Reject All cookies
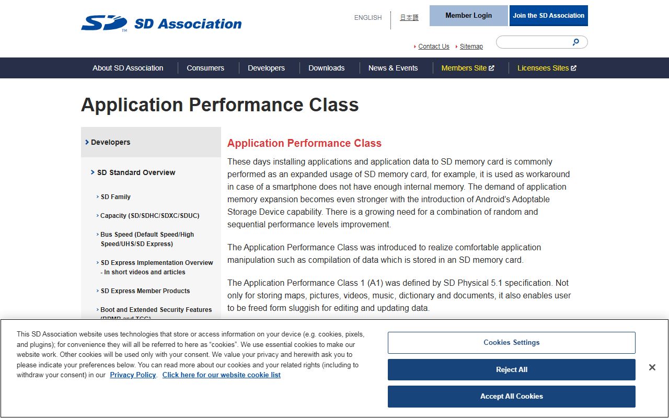This screenshot has width=669, height=418. tap(512, 370)
